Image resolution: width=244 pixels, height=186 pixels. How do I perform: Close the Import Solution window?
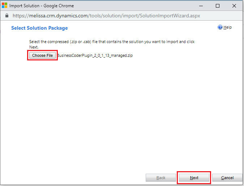234,6
